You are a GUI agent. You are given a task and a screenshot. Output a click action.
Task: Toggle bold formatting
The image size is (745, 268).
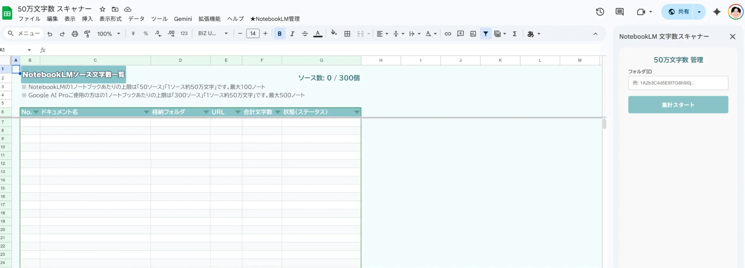(x=279, y=34)
